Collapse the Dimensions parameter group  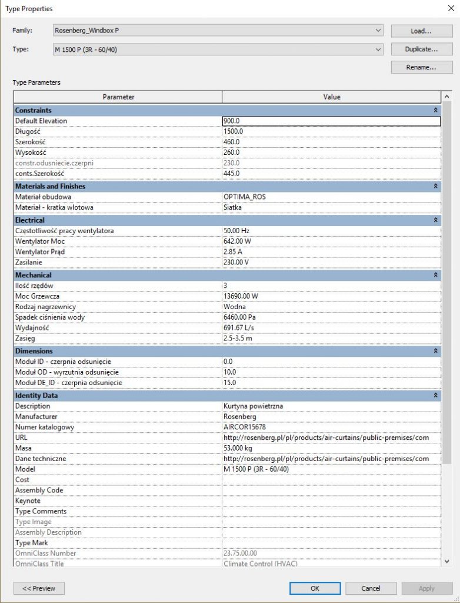(435, 351)
